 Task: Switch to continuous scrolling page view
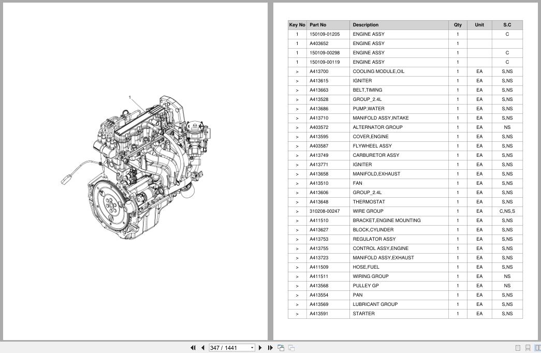pos(528,348)
